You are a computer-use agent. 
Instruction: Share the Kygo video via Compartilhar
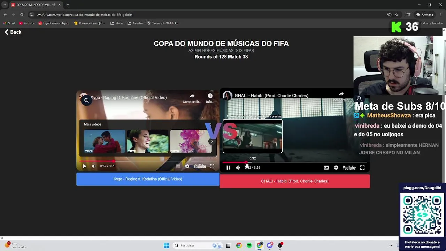[x=192, y=98]
